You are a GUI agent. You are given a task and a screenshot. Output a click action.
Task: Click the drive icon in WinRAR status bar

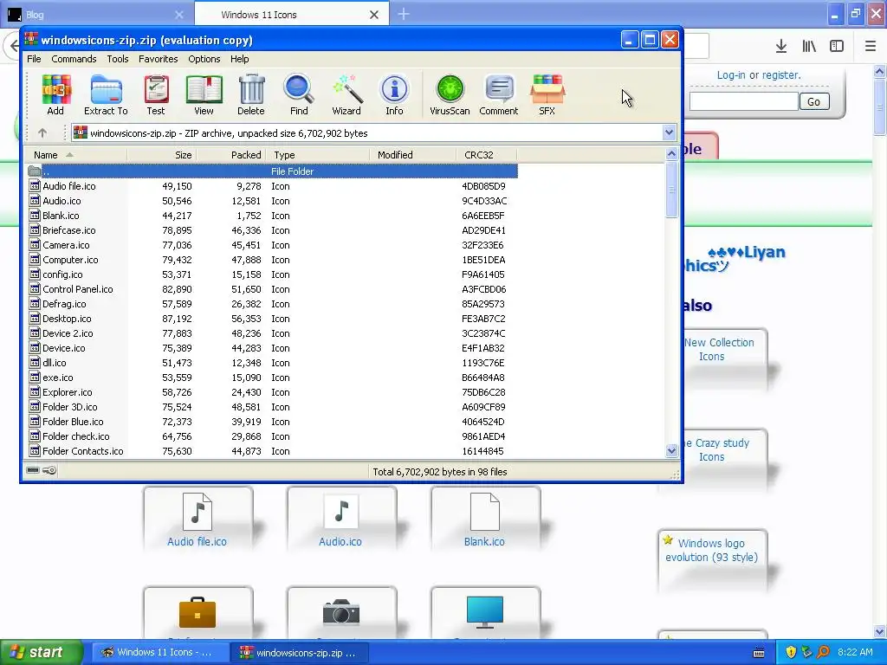33,470
